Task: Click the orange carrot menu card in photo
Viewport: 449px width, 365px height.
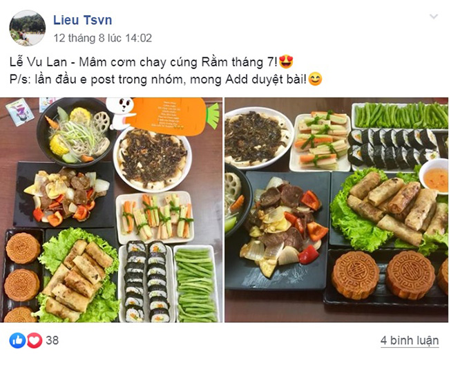Action: click(x=172, y=116)
